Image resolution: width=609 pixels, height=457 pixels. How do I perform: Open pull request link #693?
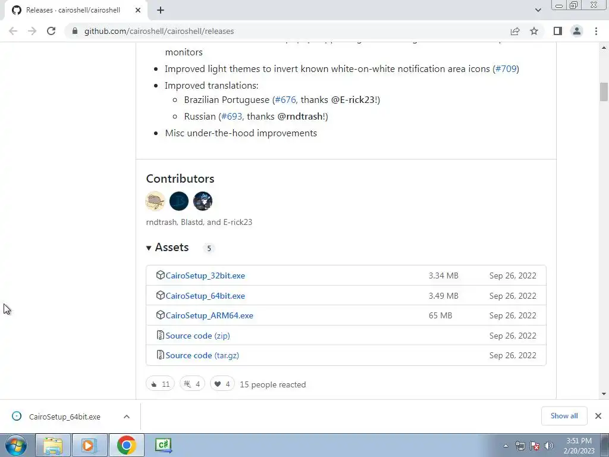(231, 117)
